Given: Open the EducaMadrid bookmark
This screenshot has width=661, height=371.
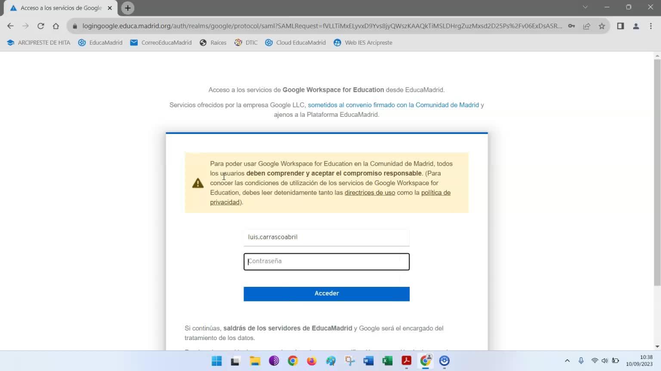Looking at the screenshot, I should tap(100, 43).
